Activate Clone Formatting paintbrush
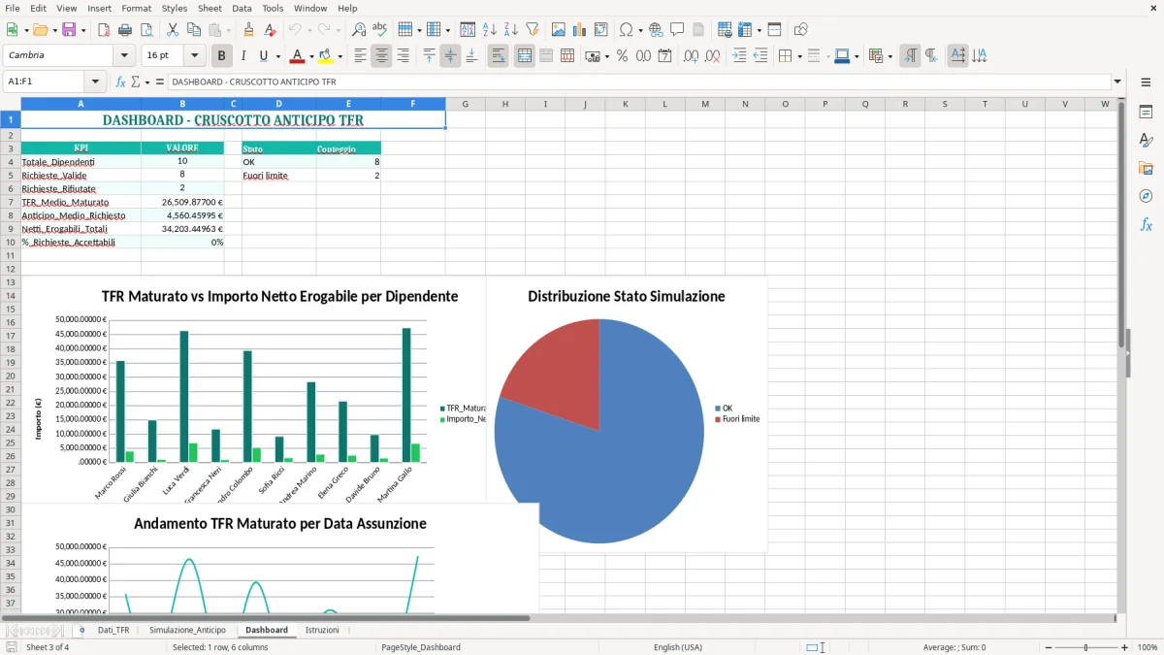The image size is (1164, 655). (248, 30)
